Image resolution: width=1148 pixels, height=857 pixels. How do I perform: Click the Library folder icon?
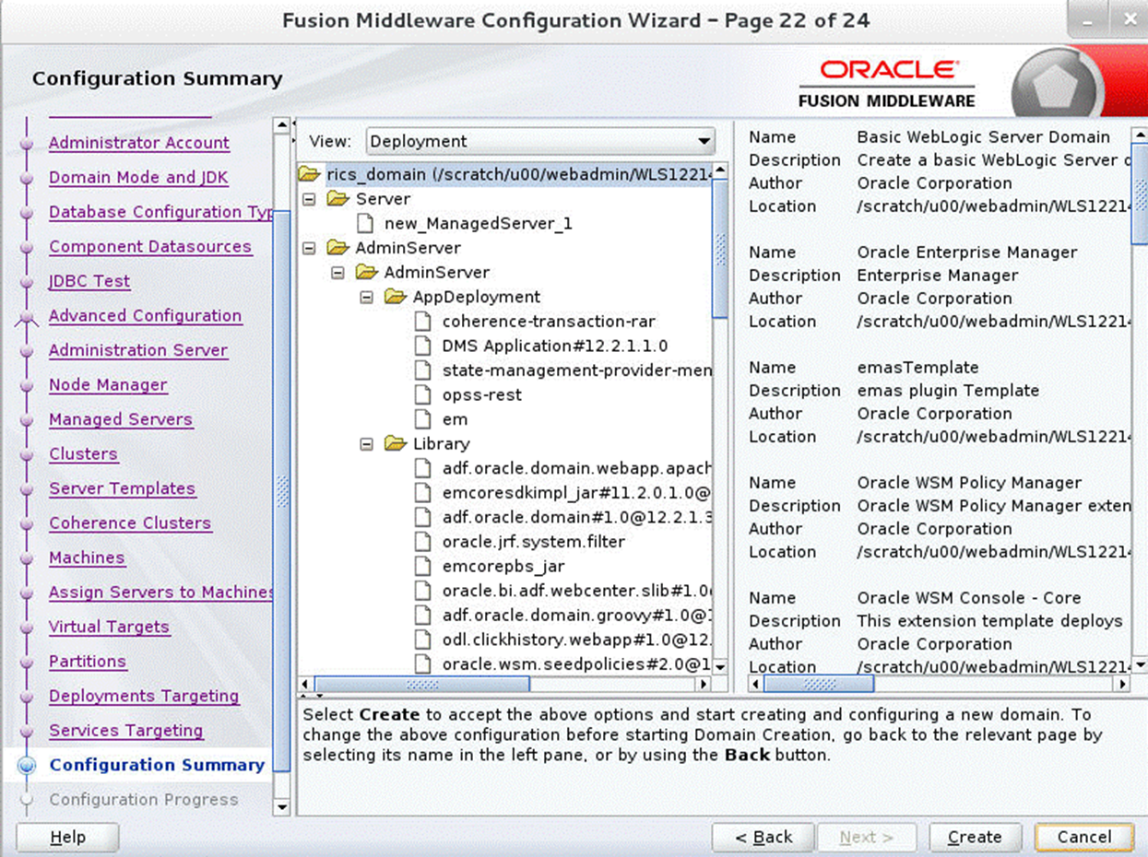coord(394,443)
